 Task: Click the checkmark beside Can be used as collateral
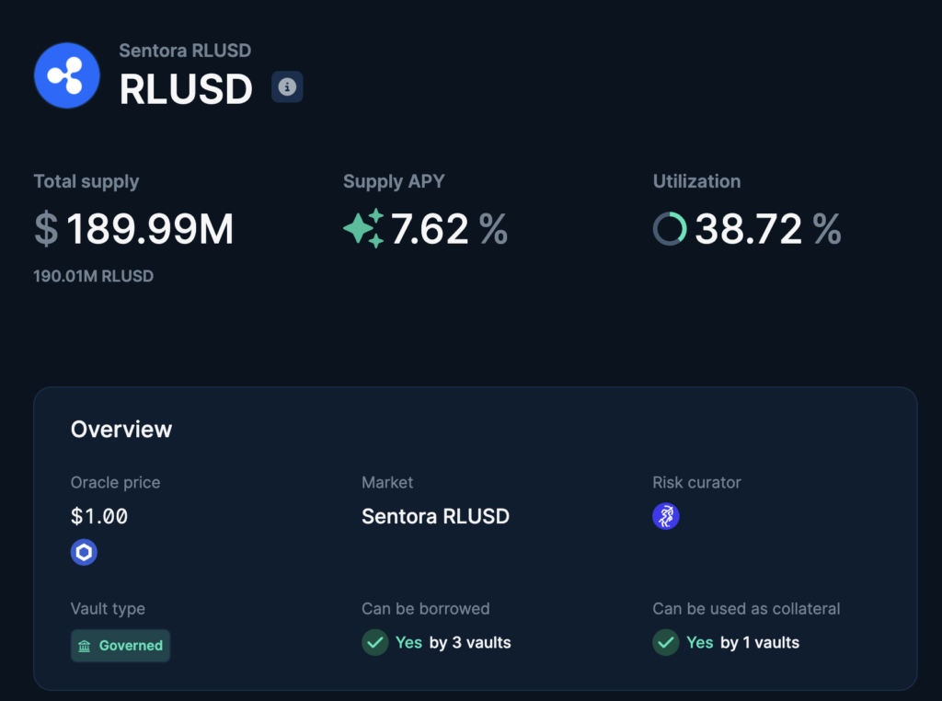coord(665,642)
